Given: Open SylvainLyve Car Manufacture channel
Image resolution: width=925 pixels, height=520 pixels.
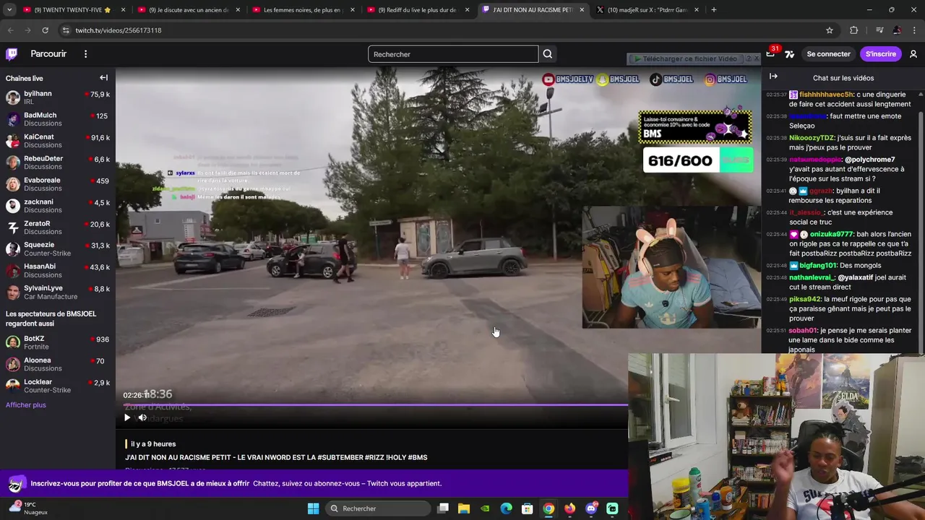Looking at the screenshot, I should 58,292.
